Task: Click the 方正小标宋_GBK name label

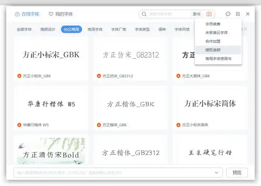Action: [37, 76]
